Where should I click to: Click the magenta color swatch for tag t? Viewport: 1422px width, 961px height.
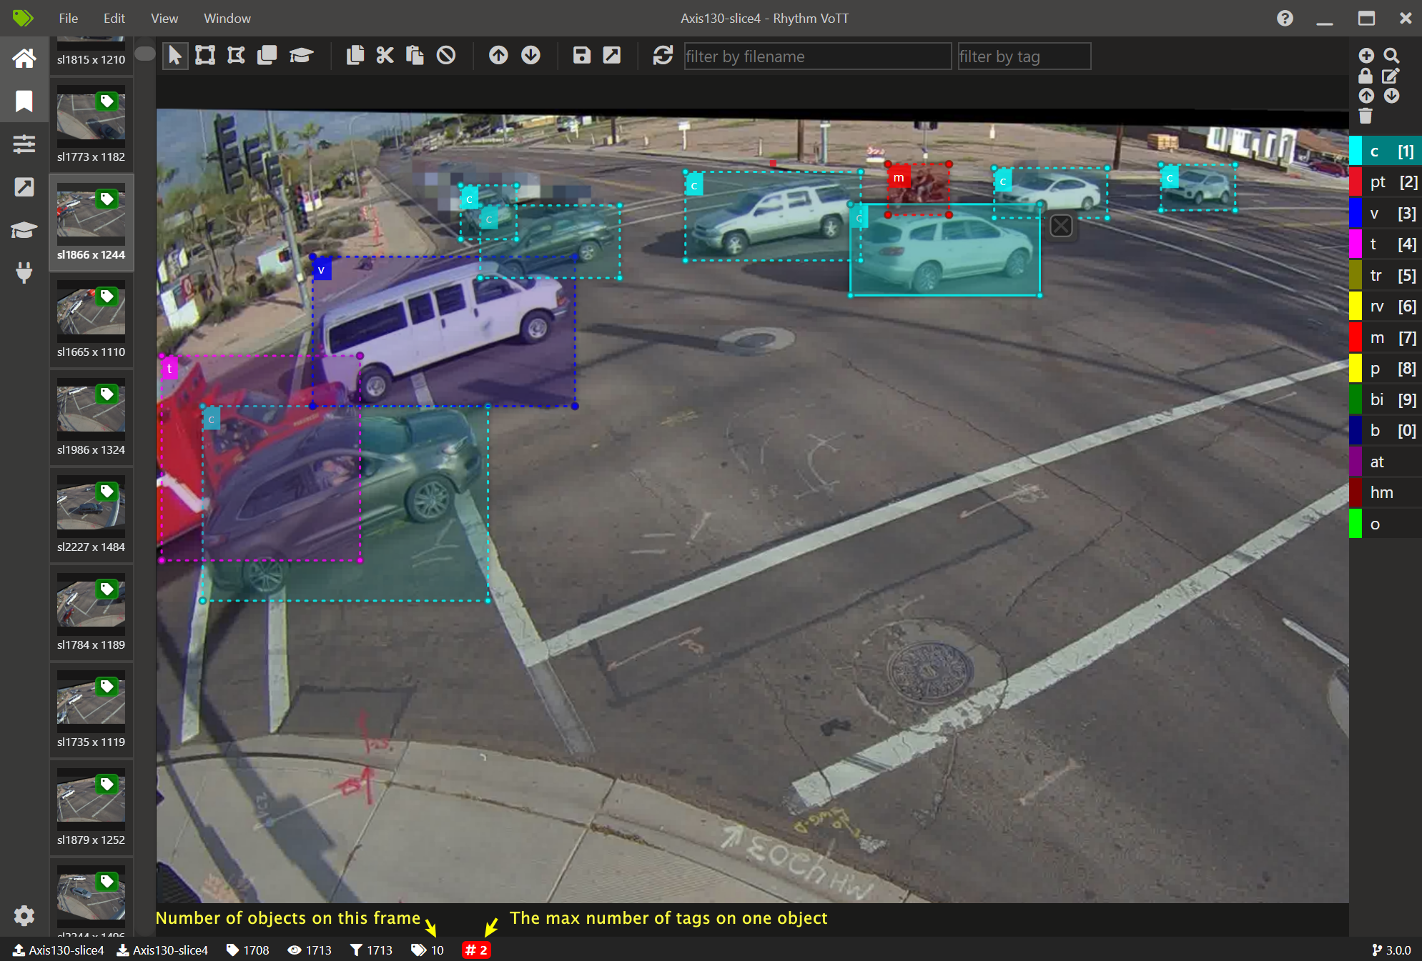click(x=1356, y=244)
